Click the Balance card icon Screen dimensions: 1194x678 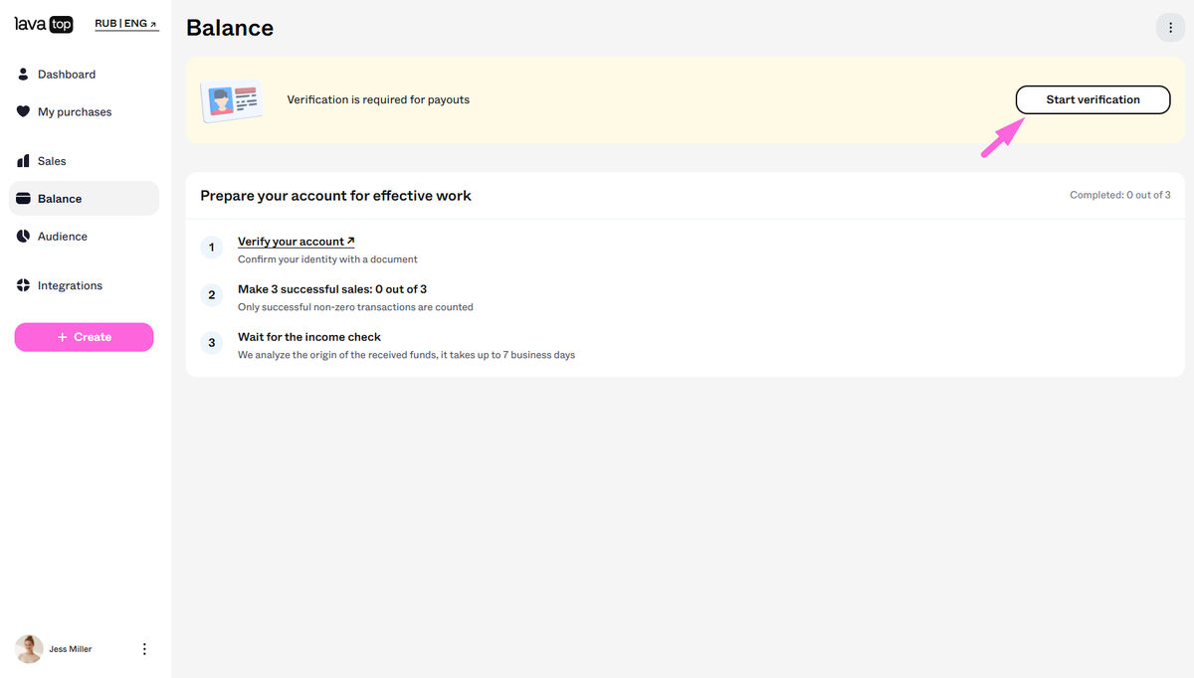pyautogui.click(x=23, y=199)
